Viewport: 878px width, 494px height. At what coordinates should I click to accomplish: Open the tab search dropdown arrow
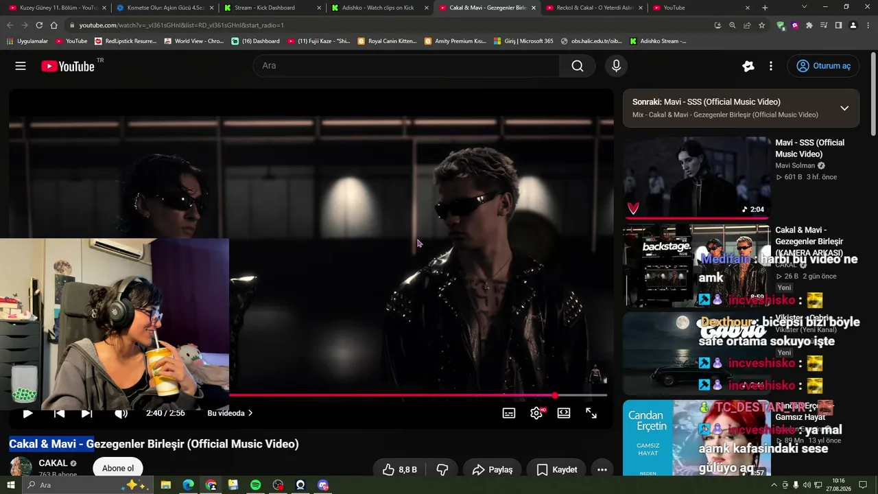point(805,7)
